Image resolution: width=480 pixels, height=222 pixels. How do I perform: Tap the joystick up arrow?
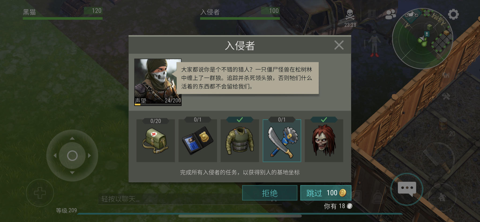click(x=72, y=138)
